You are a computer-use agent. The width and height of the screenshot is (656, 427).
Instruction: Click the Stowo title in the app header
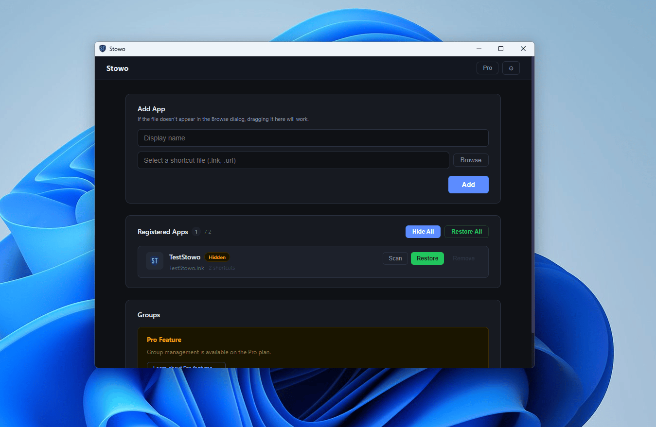point(117,68)
